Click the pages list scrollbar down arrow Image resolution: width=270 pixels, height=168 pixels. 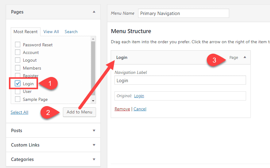coord(93,101)
